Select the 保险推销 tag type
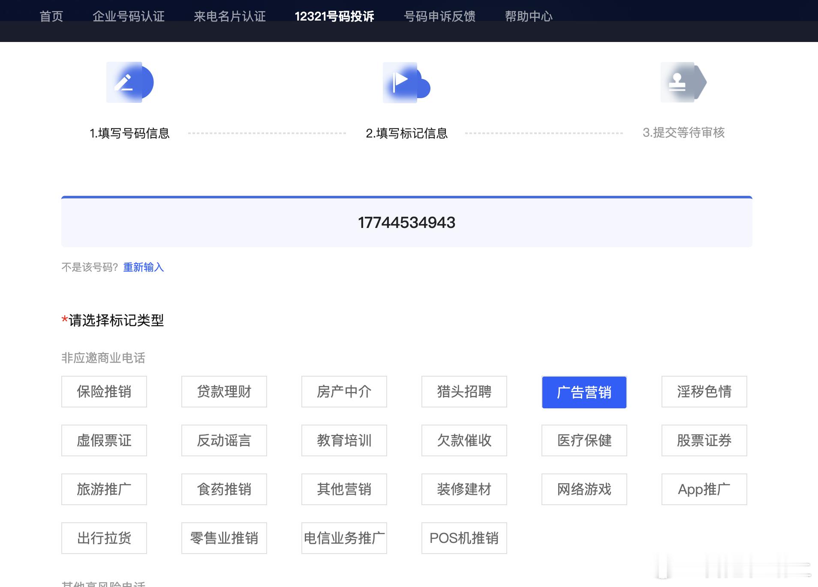The width and height of the screenshot is (818, 587). [104, 392]
